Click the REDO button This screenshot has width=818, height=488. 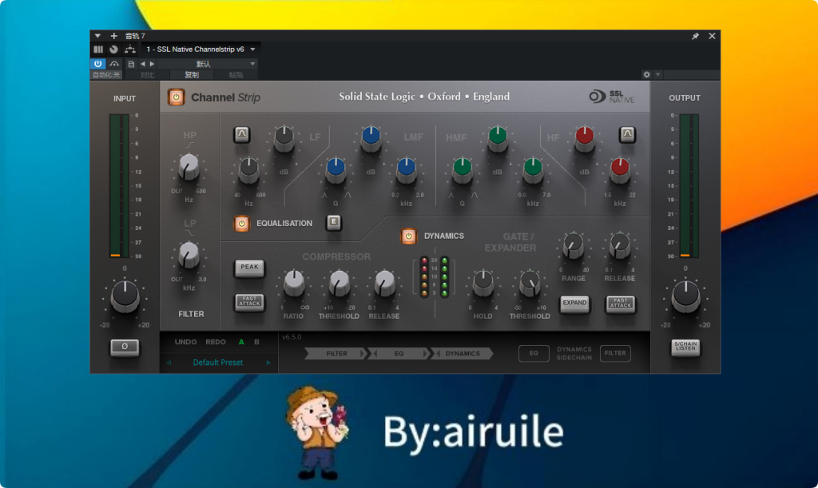coord(216,342)
